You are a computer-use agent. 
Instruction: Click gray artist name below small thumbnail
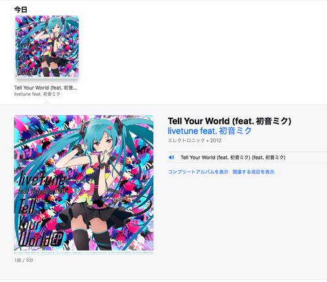tap(37, 94)
